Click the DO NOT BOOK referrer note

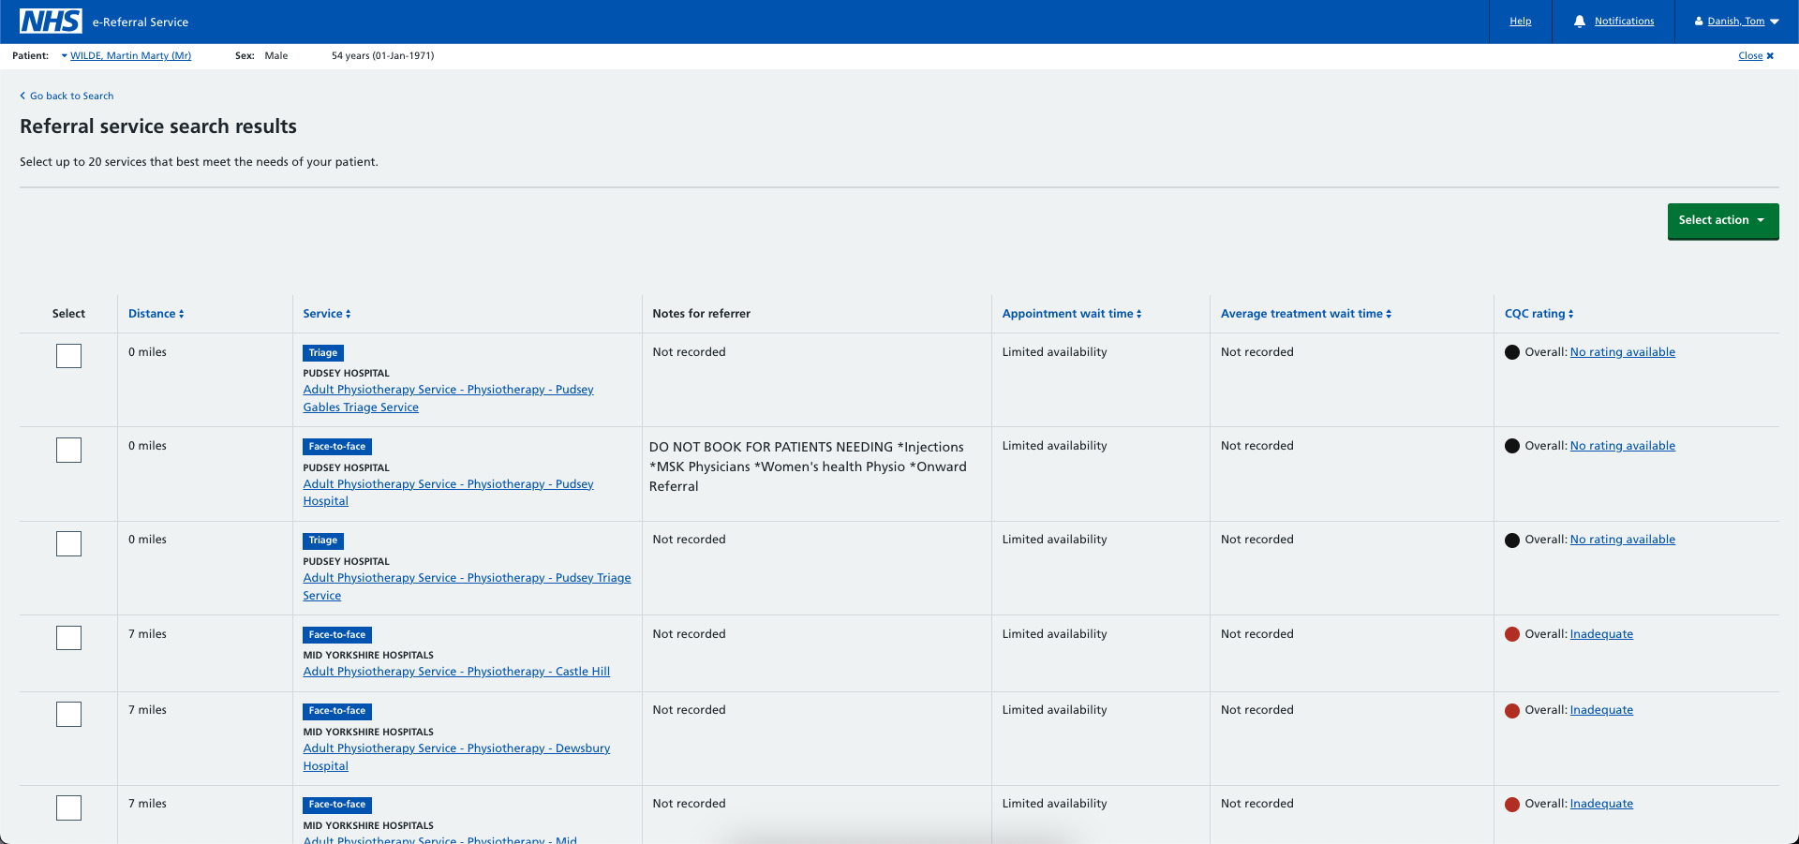click(808, 466)
